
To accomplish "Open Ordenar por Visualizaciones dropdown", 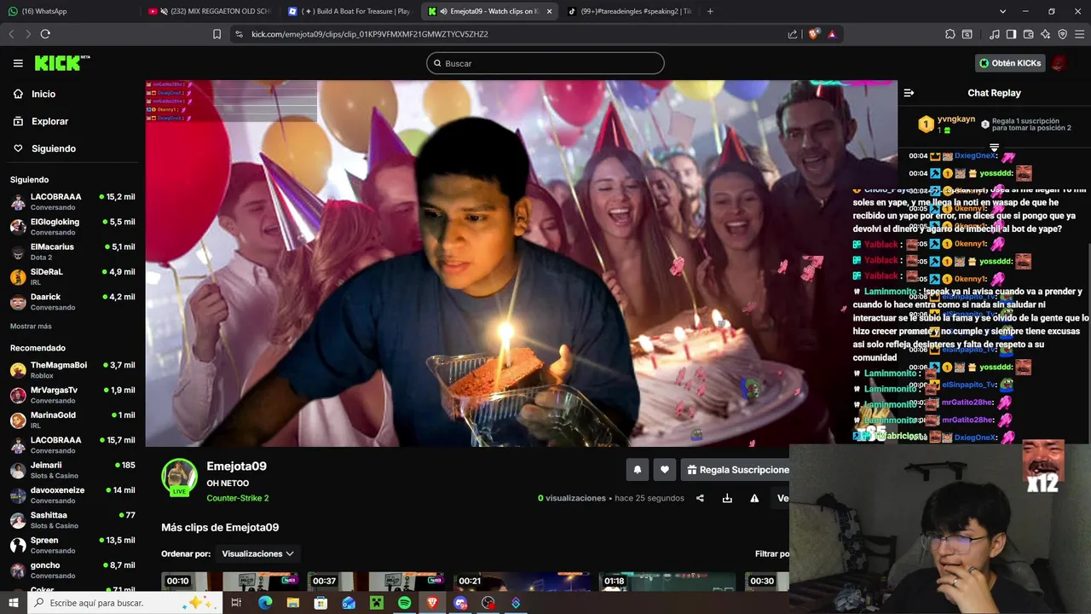I will (257, 553).
